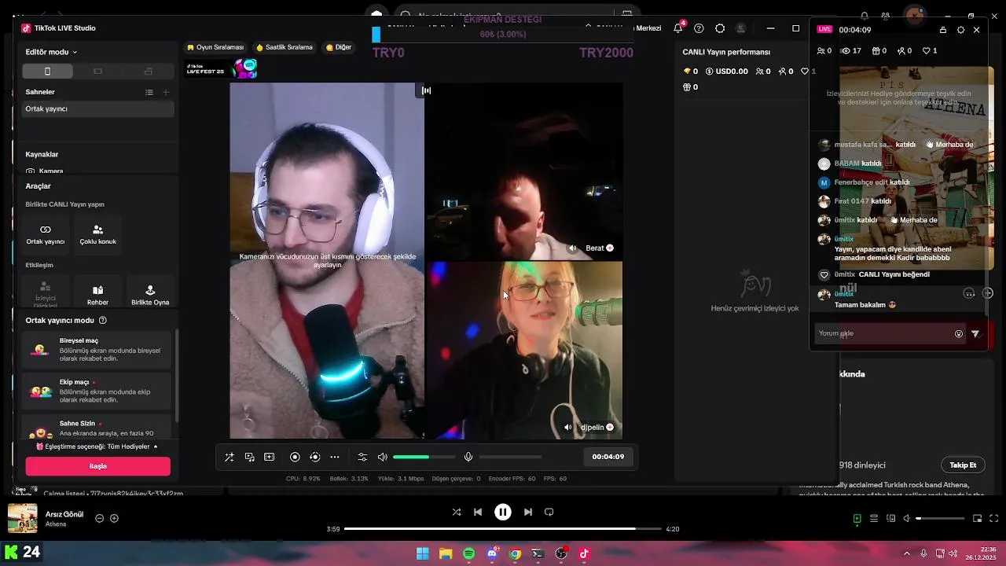The width and height of the screenshot is (1006, 566).
Task: Click the Ortak yayıncı modu info icon
Action: (103, 321)
